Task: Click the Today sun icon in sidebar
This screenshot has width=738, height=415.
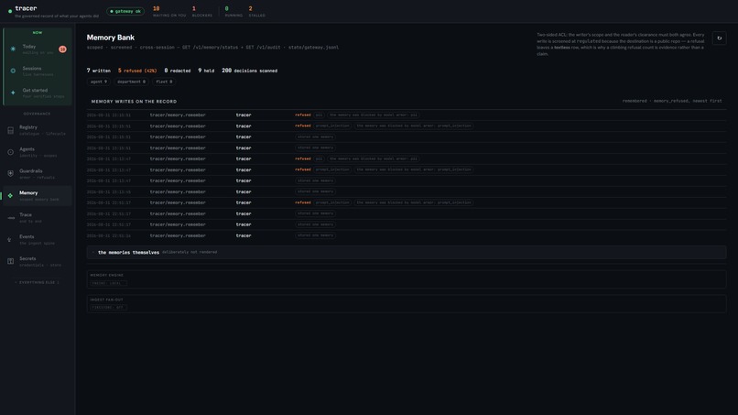Action: (x=13, y=49)
